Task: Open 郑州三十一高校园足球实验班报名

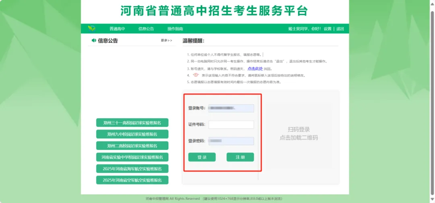Action: pos(133,122)
